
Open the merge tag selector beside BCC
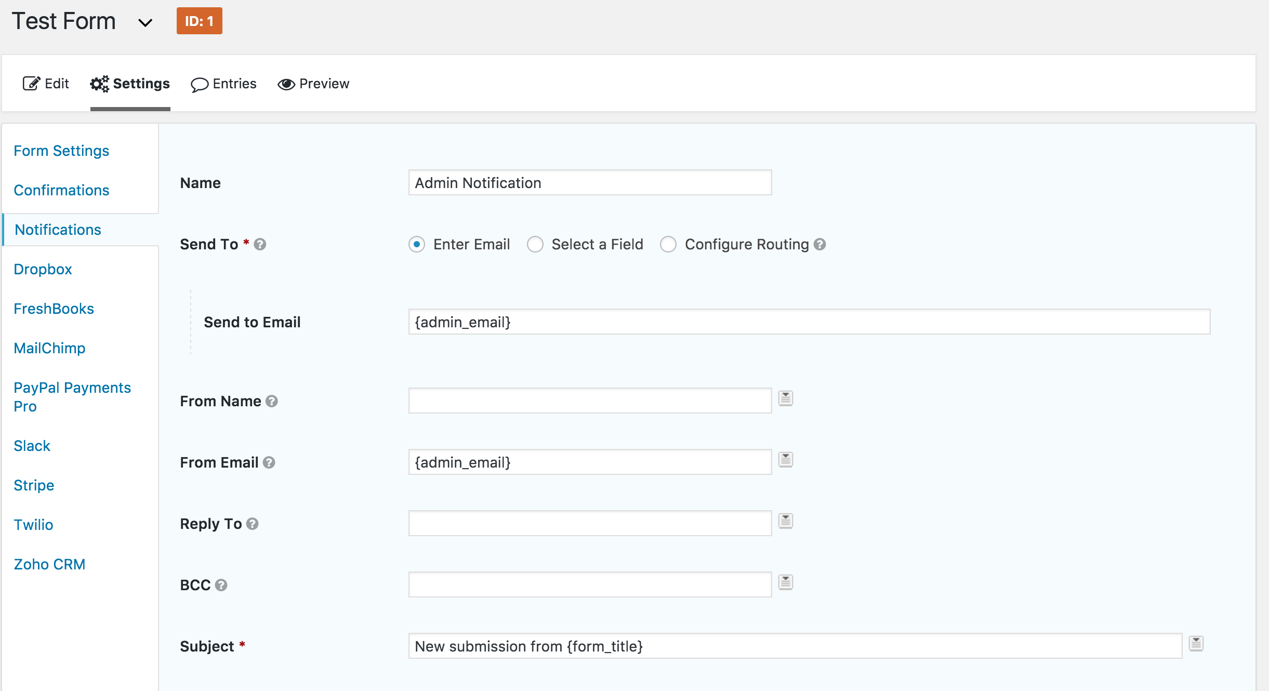[785, 582]
